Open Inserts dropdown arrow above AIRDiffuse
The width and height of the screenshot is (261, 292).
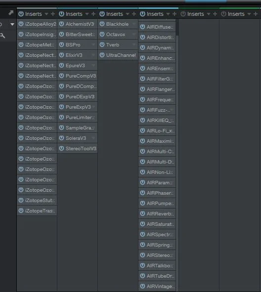coord(168,14)
